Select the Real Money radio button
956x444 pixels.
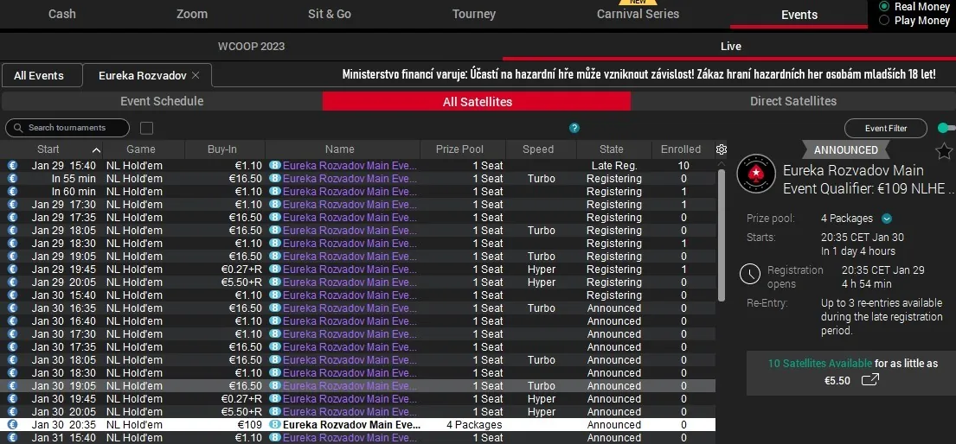coord(884,7)
